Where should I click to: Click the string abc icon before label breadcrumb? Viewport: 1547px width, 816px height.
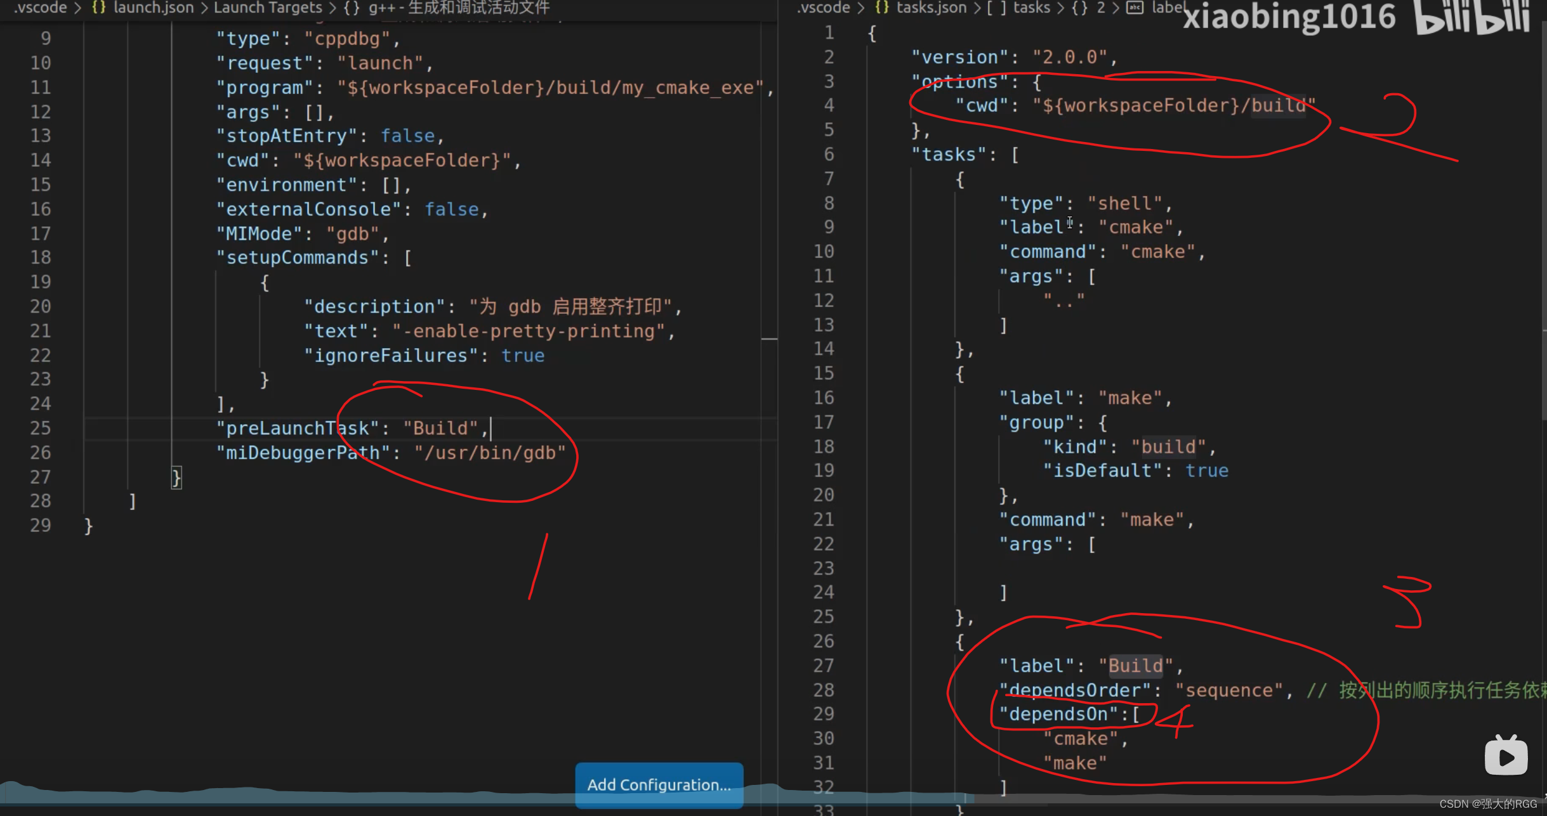[1135, 8]
